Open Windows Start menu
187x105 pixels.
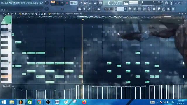(x=4, y=102)
